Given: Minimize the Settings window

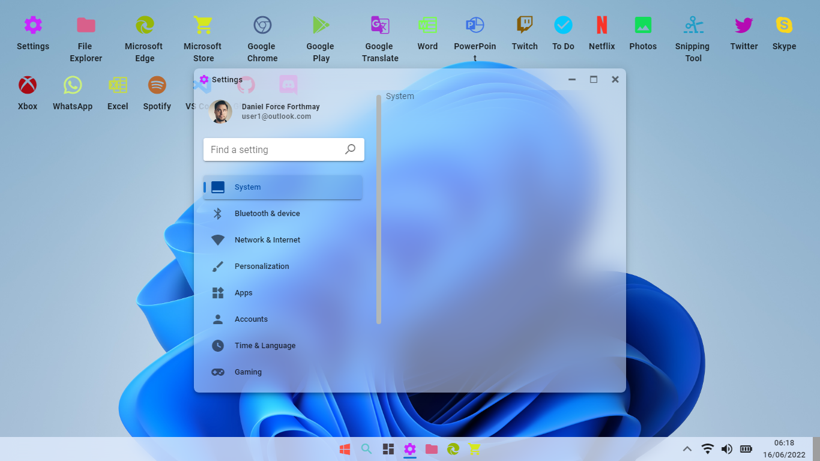Looking at the screenshot, I should tap(572, 79).
